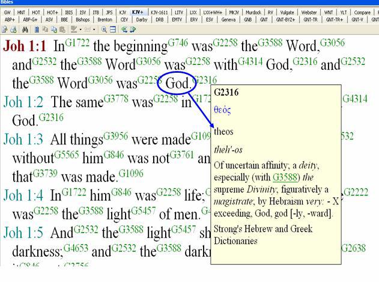Click the greyed copy icon in the toolbar
The image size is (379, 282).
[45, 29]
